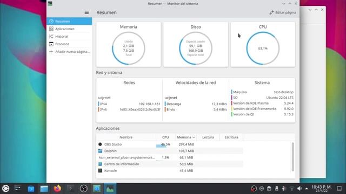Click the Dolphin folder icon in list
The width and height of the screenshot is (346, 194).
(x=100, y=151)
